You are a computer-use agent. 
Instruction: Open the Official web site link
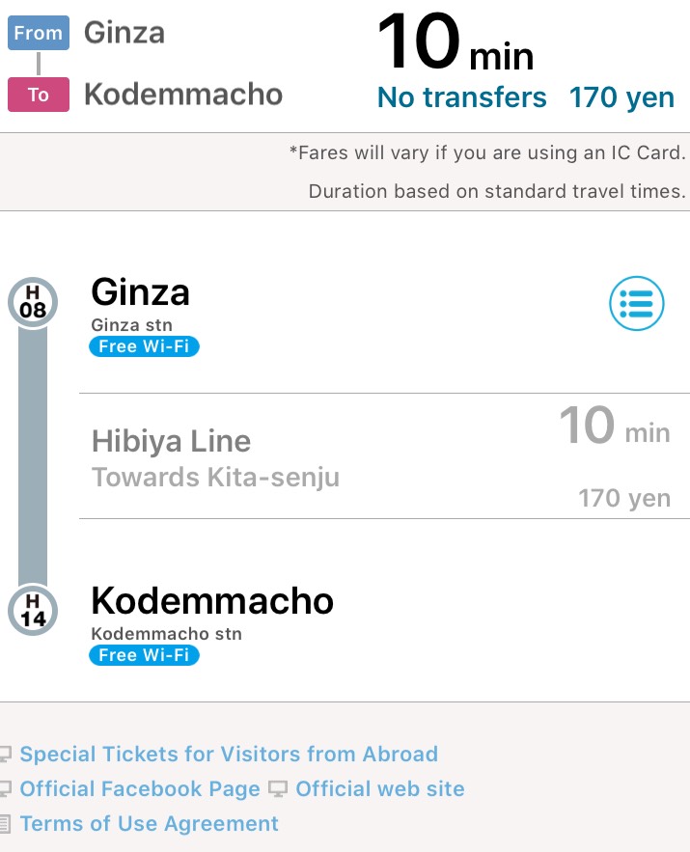pyautogui.click(x=380, y=789)
